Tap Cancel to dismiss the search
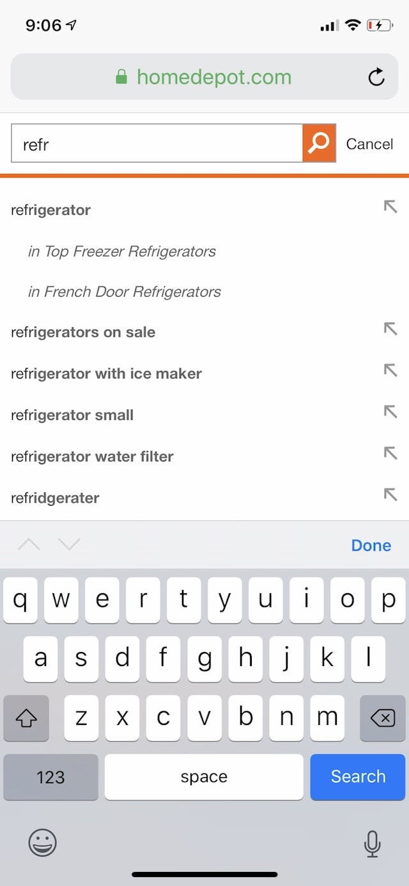 click(x=369, y=143)
